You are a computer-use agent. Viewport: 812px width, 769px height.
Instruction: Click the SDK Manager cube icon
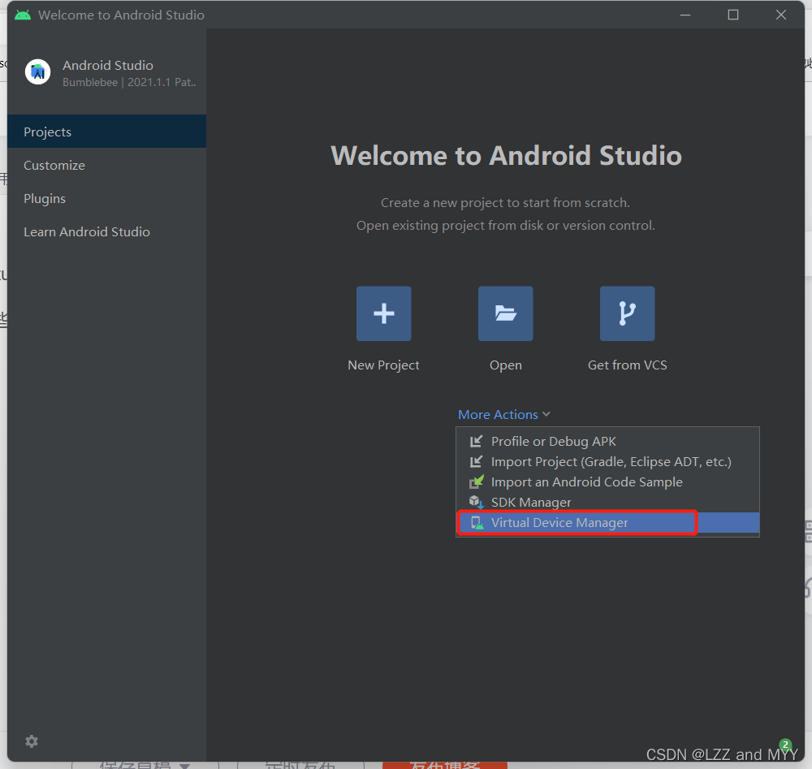click(477, 502)
